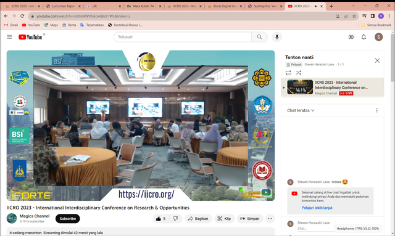Select the IICRO 2023 playlist video thumbnail
Screen dimensions: 395x236
[300, 87]
